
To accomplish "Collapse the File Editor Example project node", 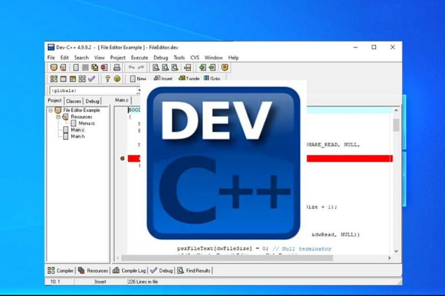I will pos(50,110).
